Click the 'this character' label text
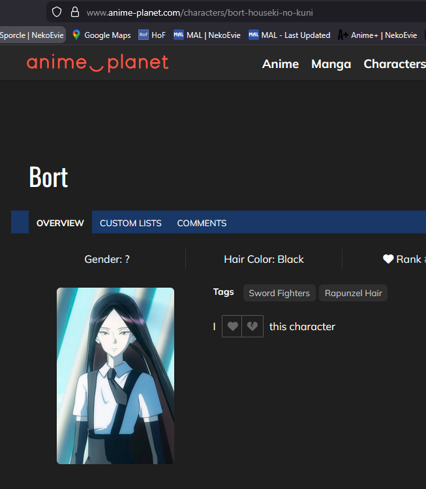426x489 pixels. (302, 326)
